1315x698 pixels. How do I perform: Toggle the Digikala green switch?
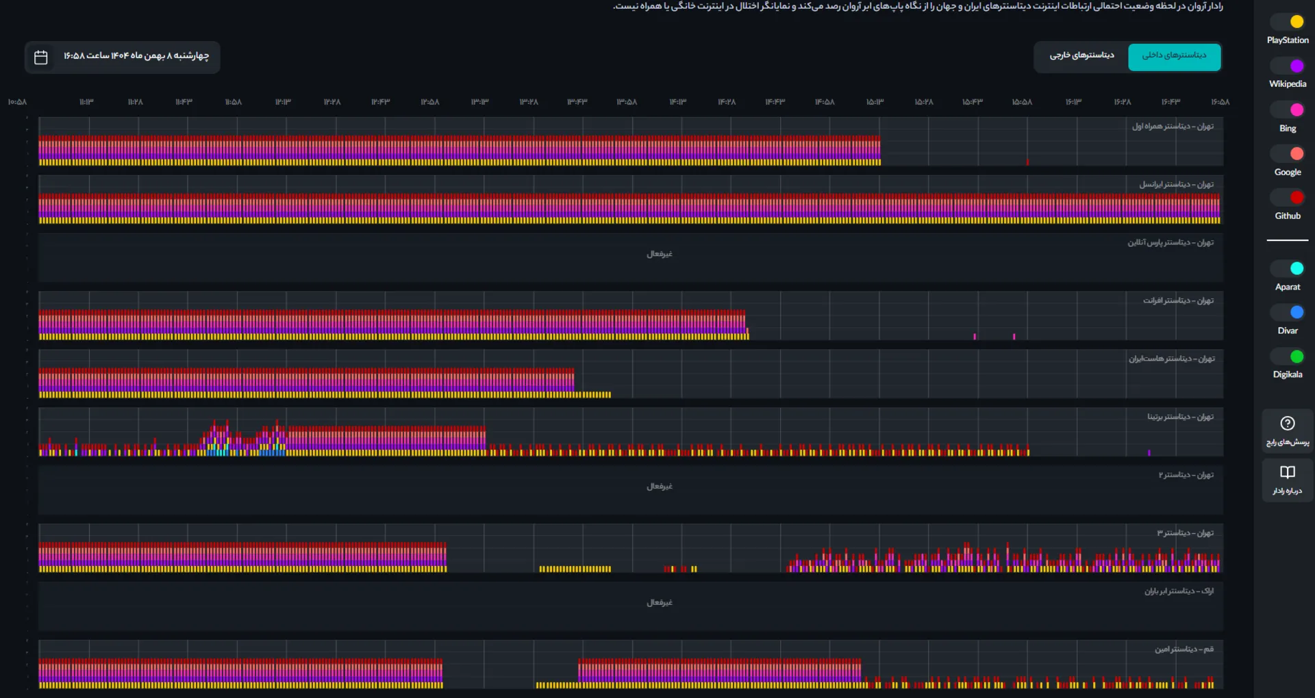(1288, 357)
